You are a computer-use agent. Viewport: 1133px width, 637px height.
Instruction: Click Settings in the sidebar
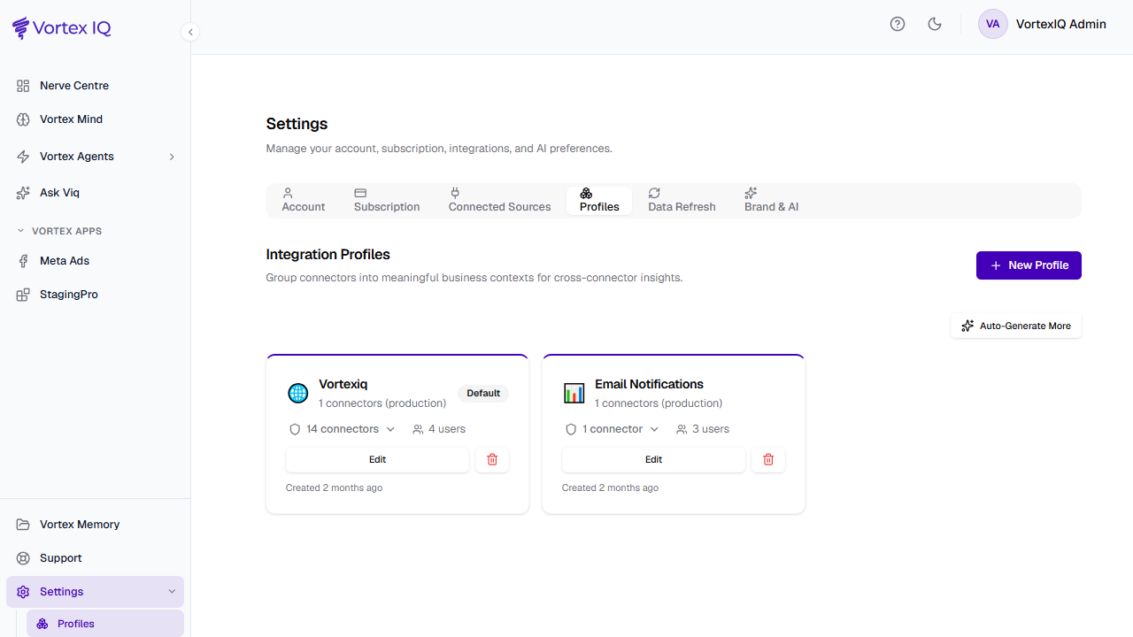(96, 592)
